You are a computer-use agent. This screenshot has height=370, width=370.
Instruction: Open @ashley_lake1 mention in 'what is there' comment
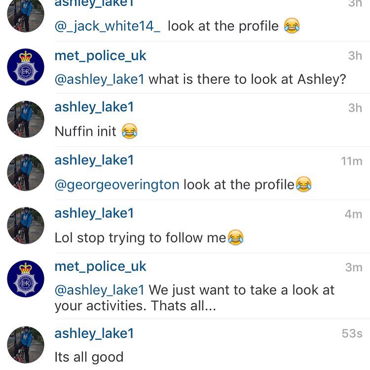(x=99, y=79)
